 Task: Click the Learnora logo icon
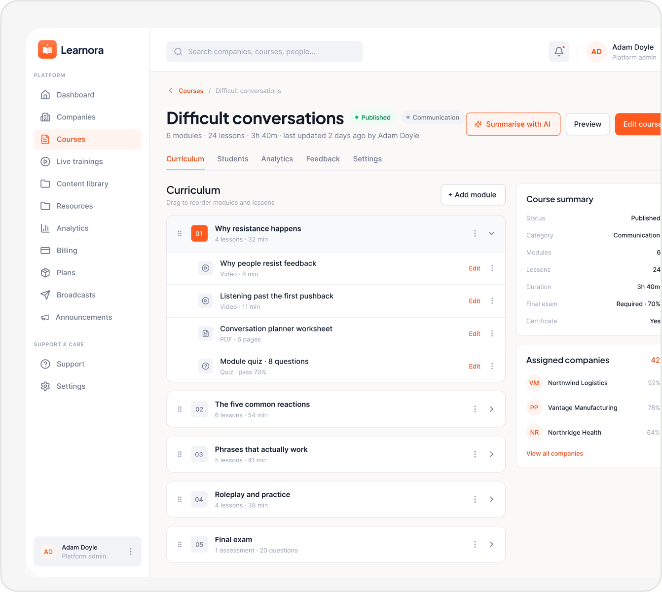(x=47, y=49)
